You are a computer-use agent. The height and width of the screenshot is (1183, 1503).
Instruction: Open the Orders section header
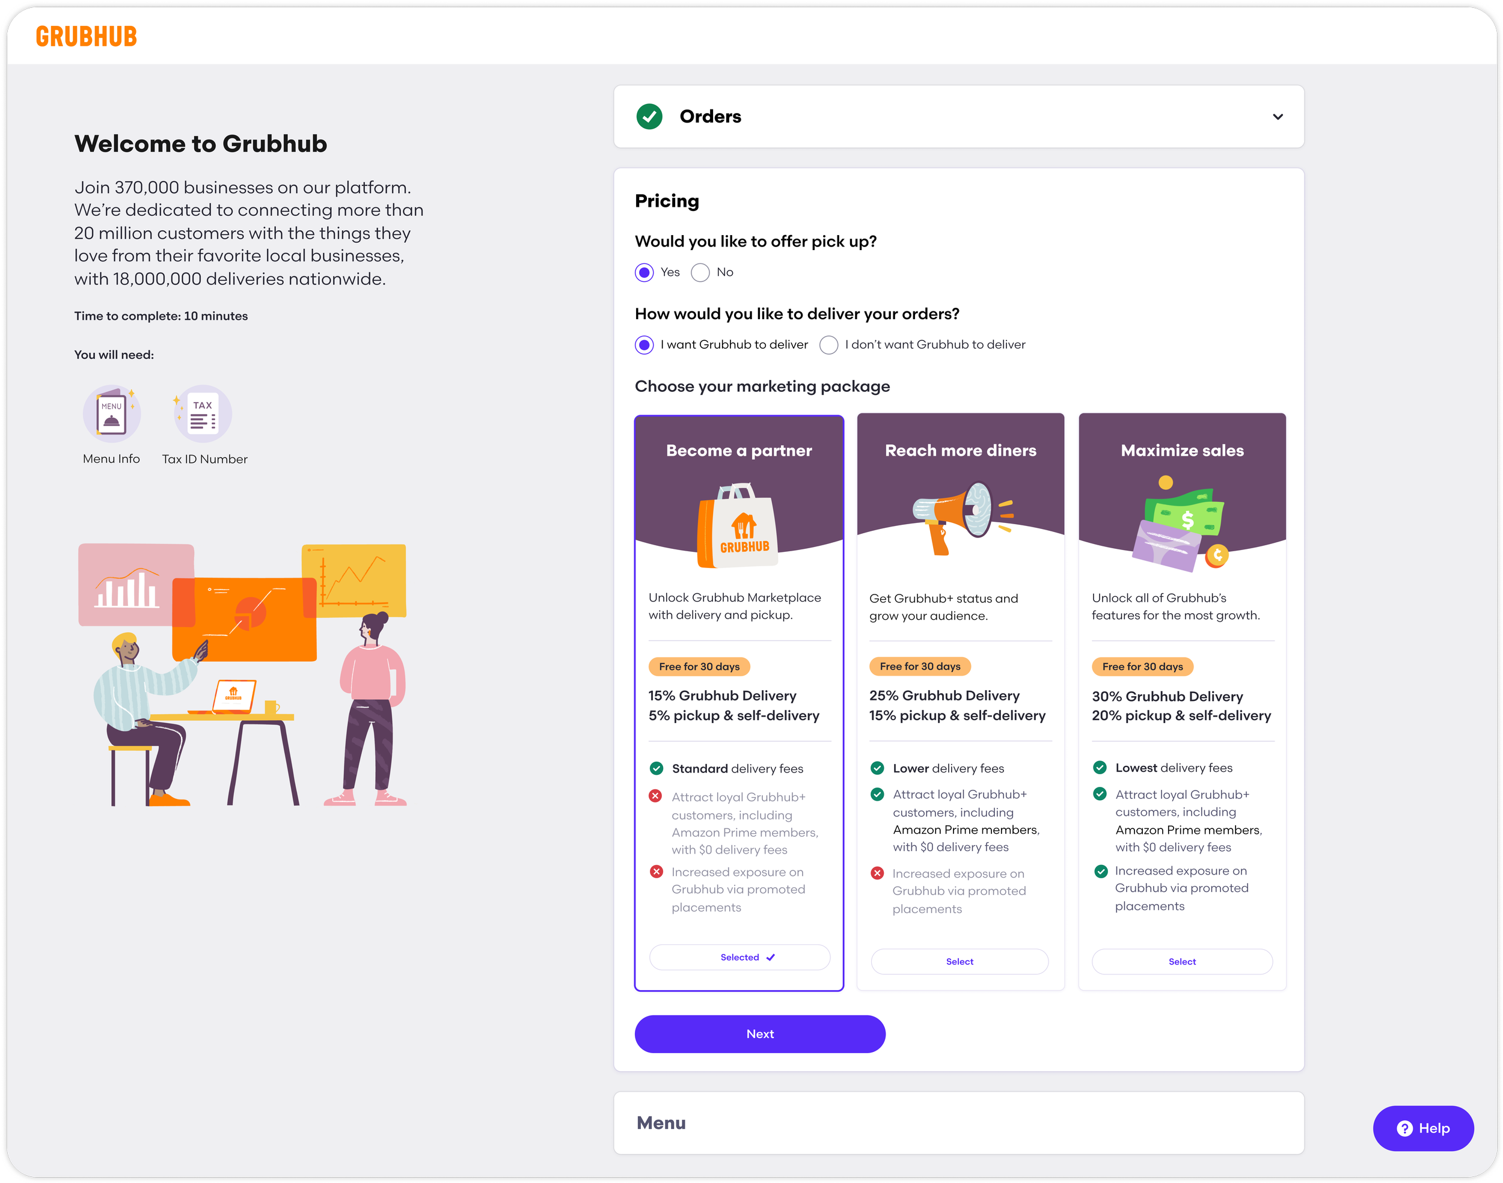(x=710, y=117)
